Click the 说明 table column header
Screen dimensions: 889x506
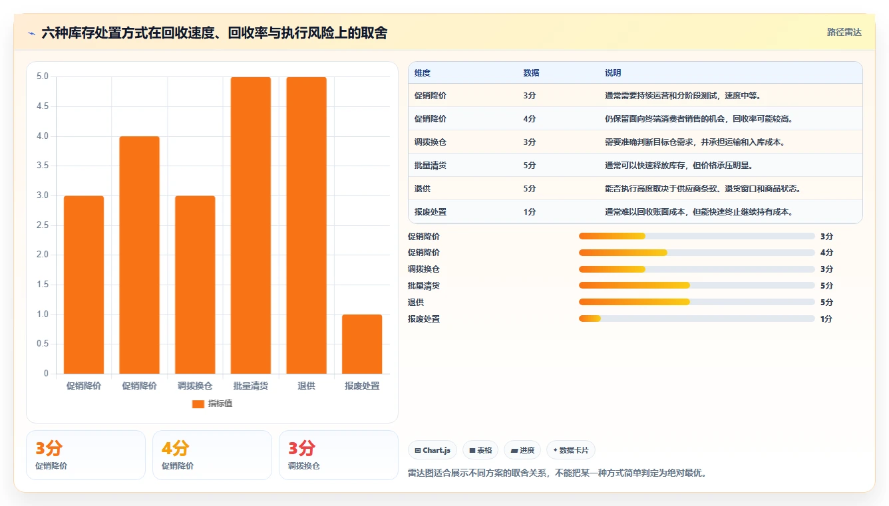(613, 73)
